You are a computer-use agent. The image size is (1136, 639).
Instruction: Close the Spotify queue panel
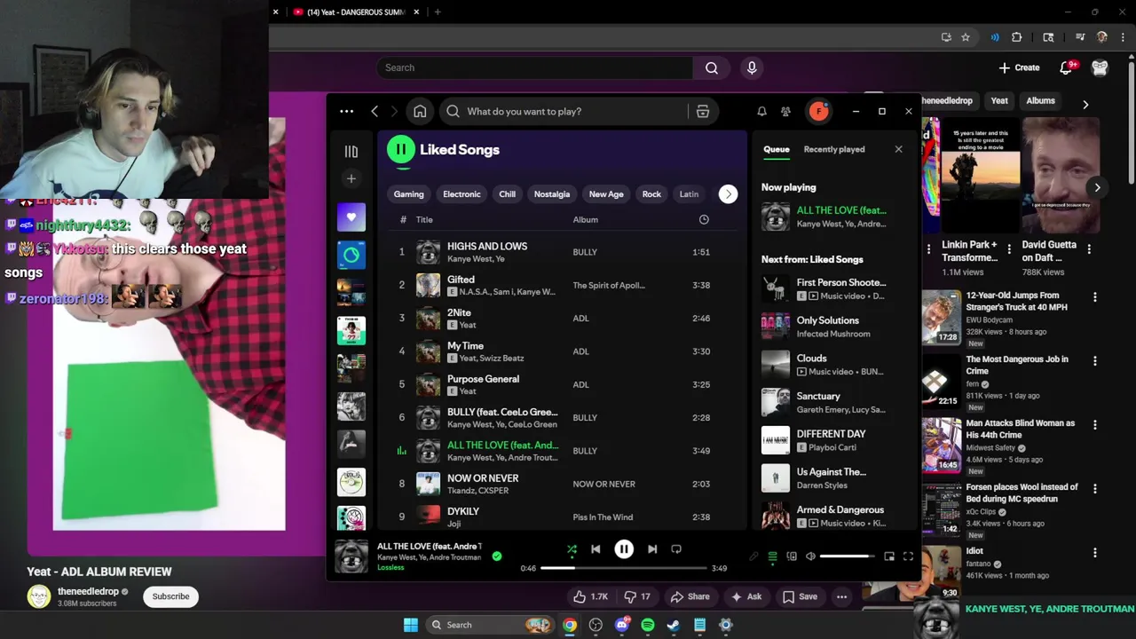898,149
